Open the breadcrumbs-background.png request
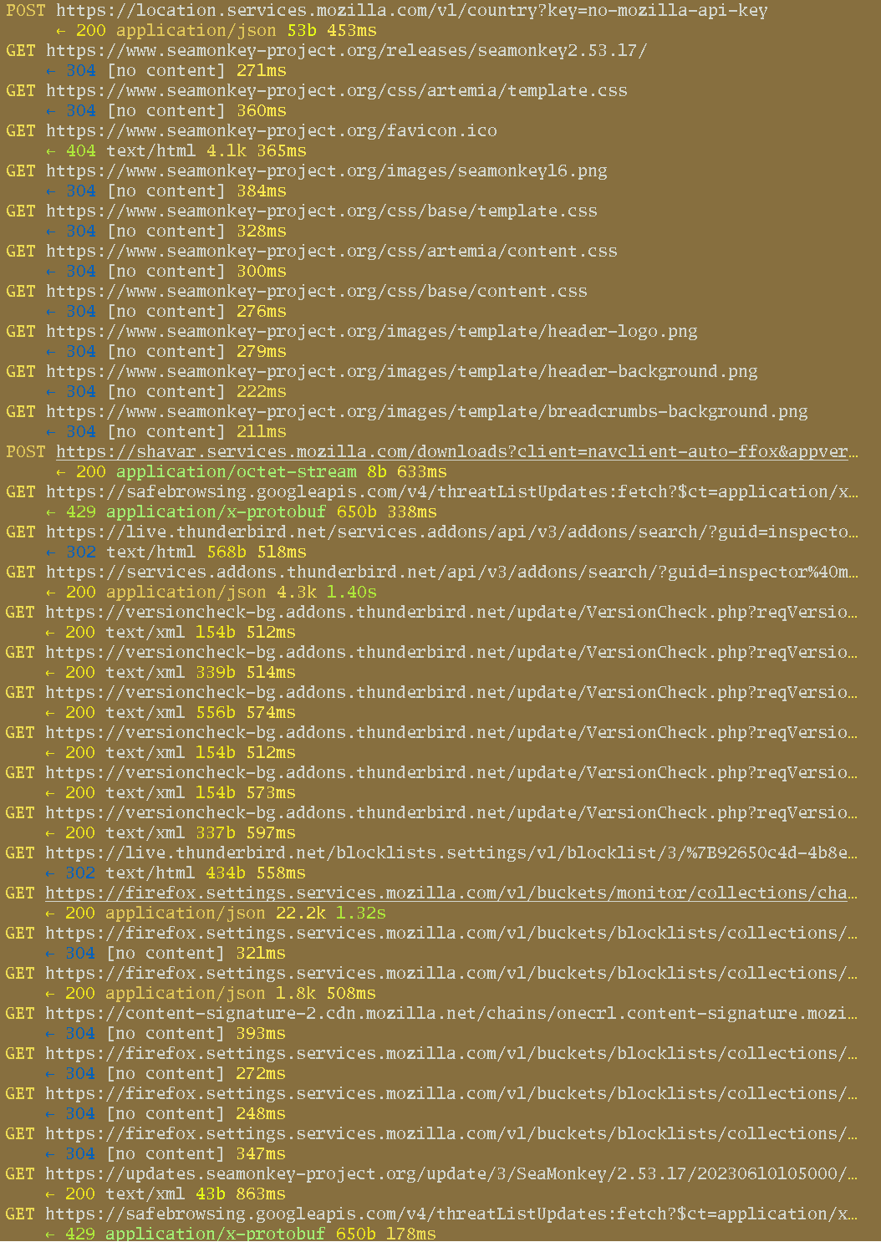Screen dimensions: 881x1242 (426, 411)
